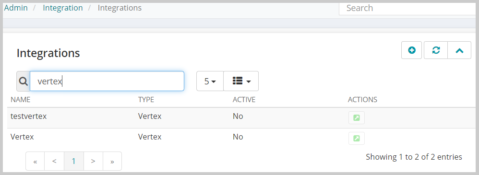Sort by the NAME column header
Screen dimensions: 479x175
(x=21, y=100)
